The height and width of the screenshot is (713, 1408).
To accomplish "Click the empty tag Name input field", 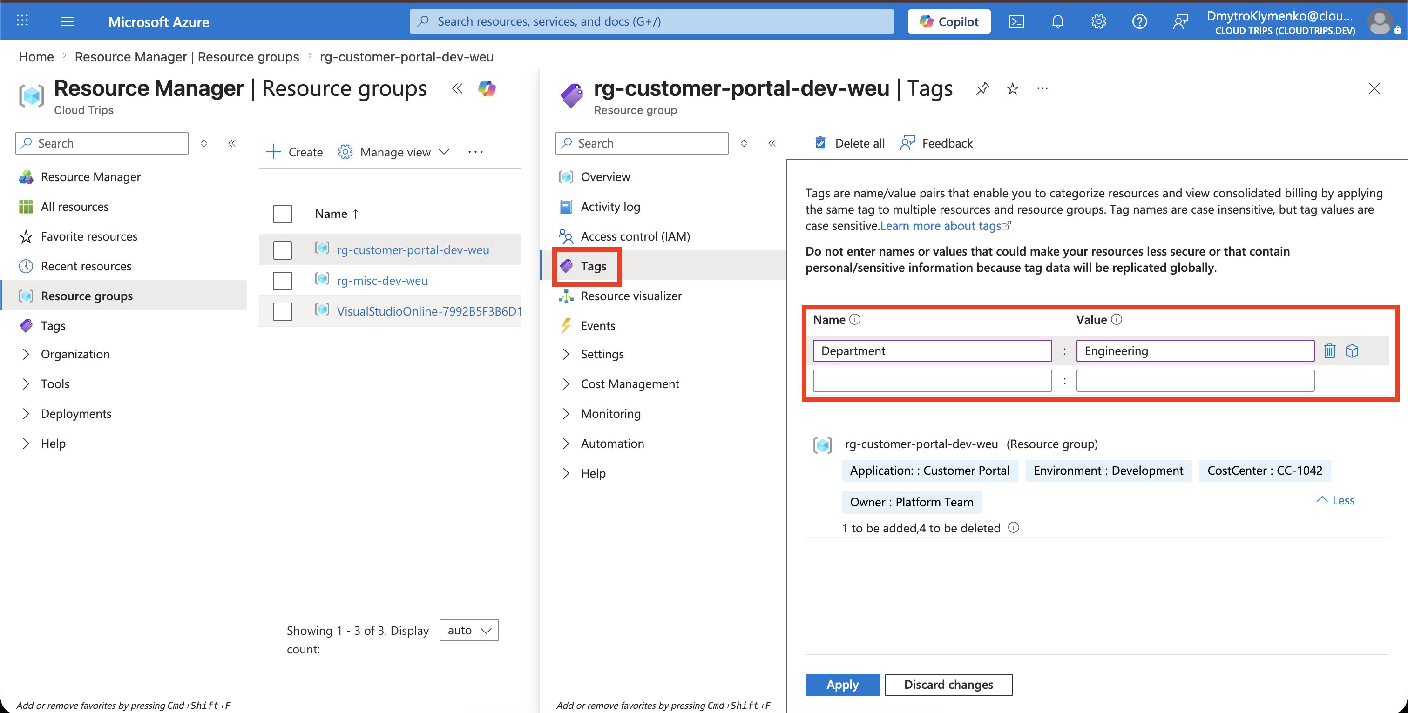I will point(932,381).
